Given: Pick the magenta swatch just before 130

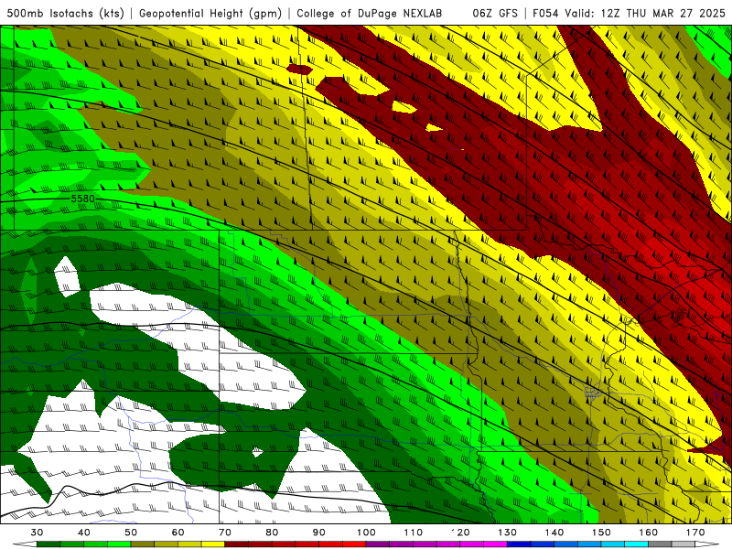Looking at the screenshot, I should click(496, 544).
